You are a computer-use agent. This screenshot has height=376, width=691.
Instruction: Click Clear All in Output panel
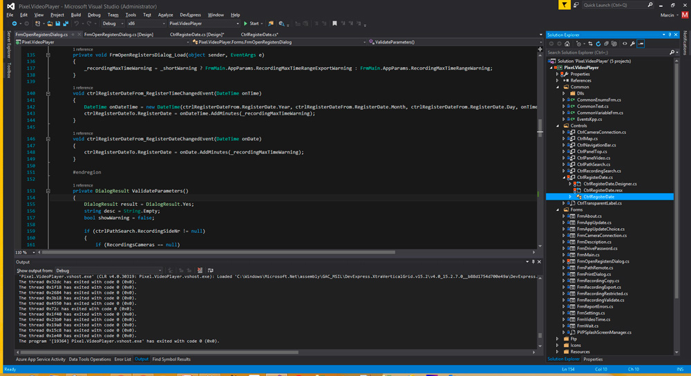200,271
